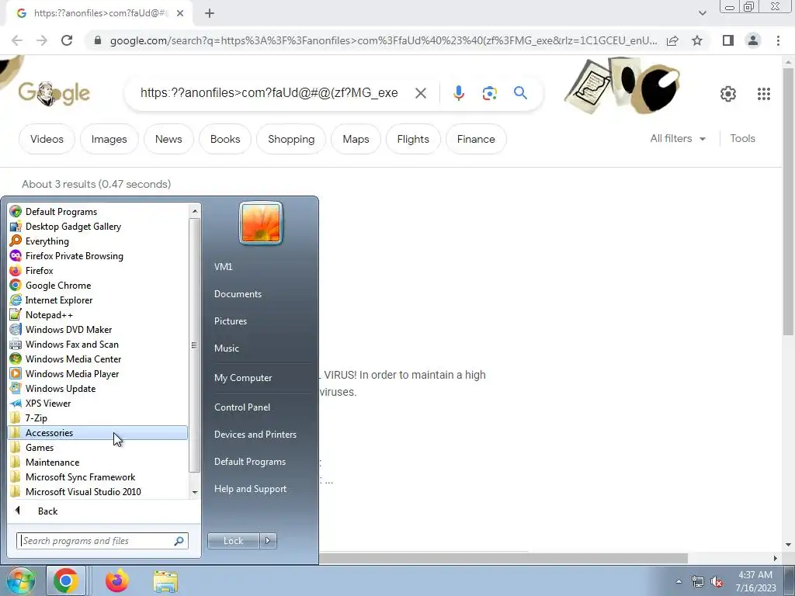The width and height of the screenshot is (795, 596).
Task: Filter results by Flights
Action: 413,139
